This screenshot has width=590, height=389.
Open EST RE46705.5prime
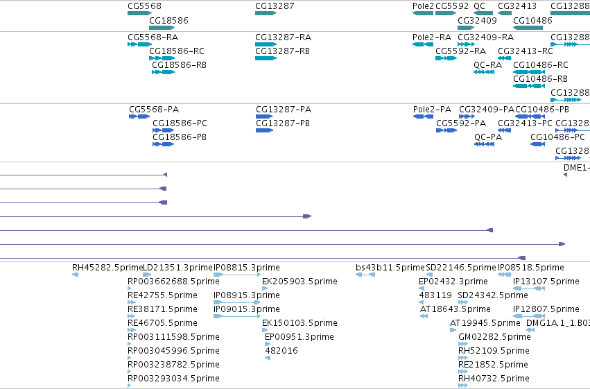pos(132,330)
